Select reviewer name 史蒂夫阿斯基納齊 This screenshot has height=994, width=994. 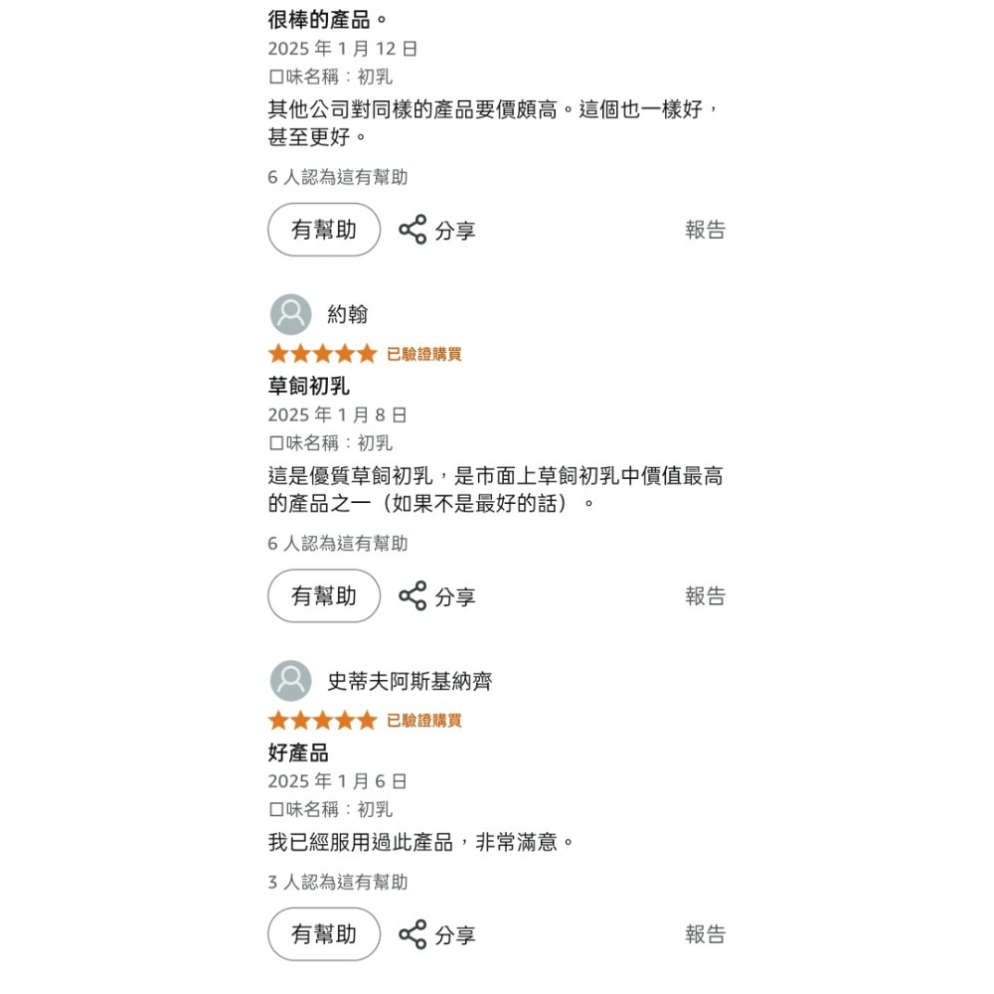(411, 681)
